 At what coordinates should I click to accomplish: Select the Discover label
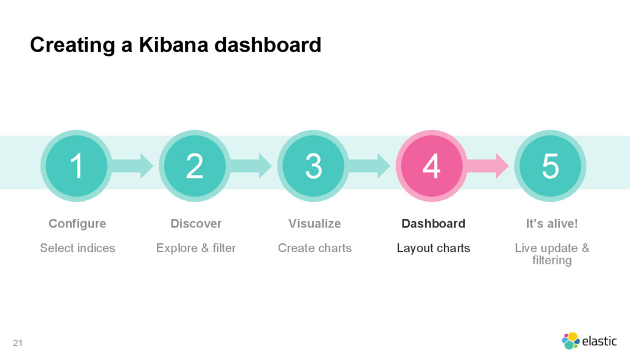(196, 224)
